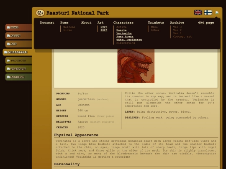The image size is (226, 169).
Task: Select the Home label on the sidebar tab
Action: (x=14, y=28)
